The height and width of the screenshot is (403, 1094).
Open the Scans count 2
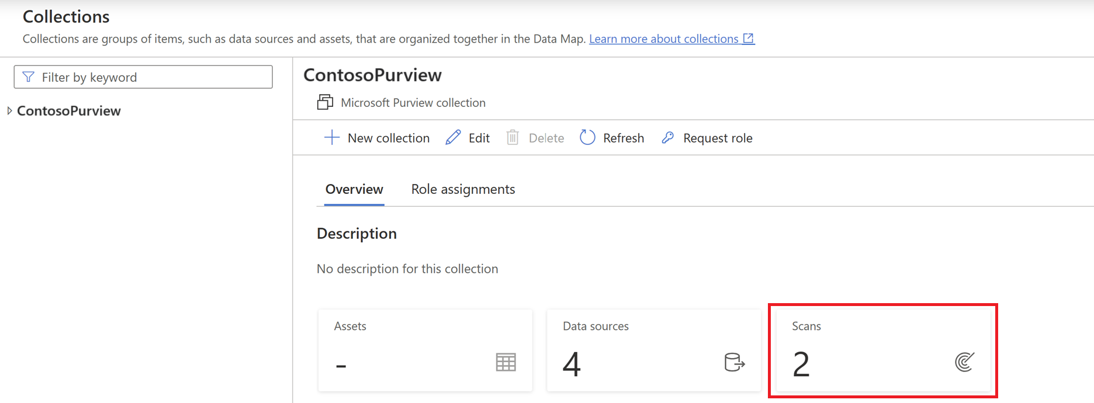[x=801, y=364]
